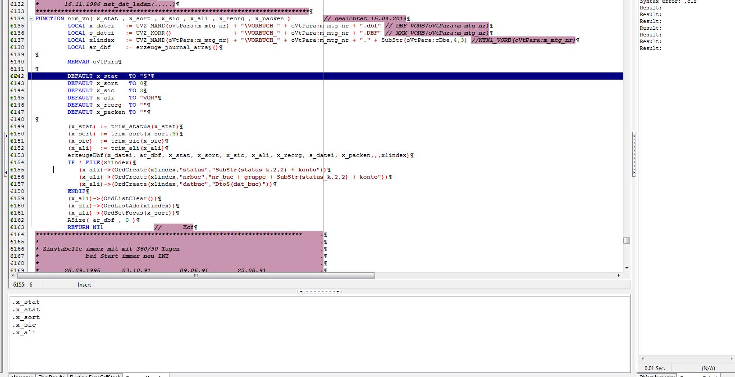Image resolution: width=735 pixels, height=377 pixels.
Task: Click editor horizontal scrollbar left arrow
Action: (12, 275)
